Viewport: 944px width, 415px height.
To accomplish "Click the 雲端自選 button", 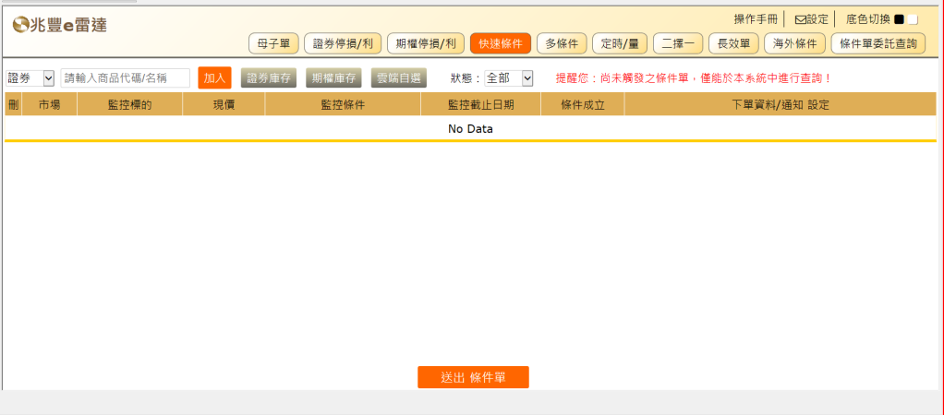I will coord(398,78).
